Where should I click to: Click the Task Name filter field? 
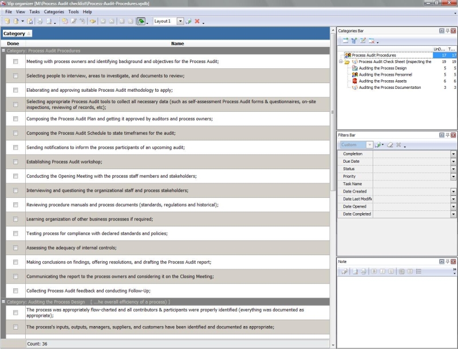pyautogui.click(x=413, y=184)
